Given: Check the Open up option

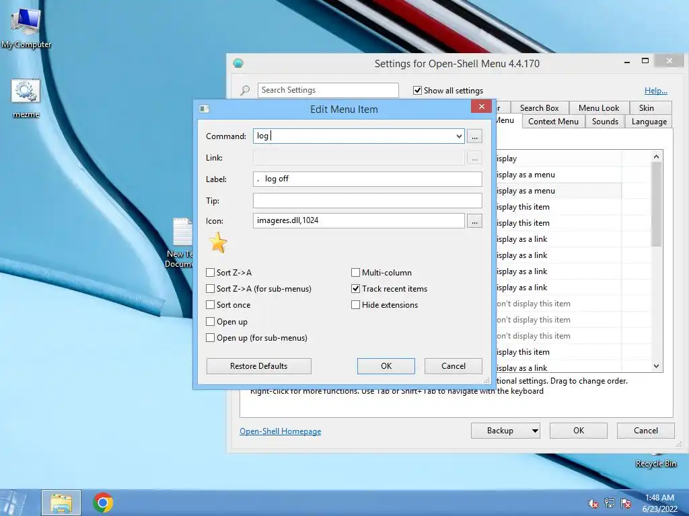Looking at the screenshot, I should 210,322.
